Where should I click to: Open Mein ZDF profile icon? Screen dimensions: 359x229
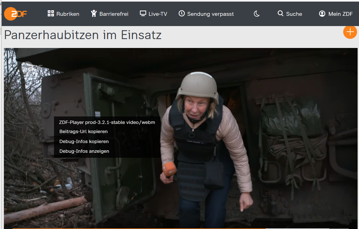pos(322,14)
